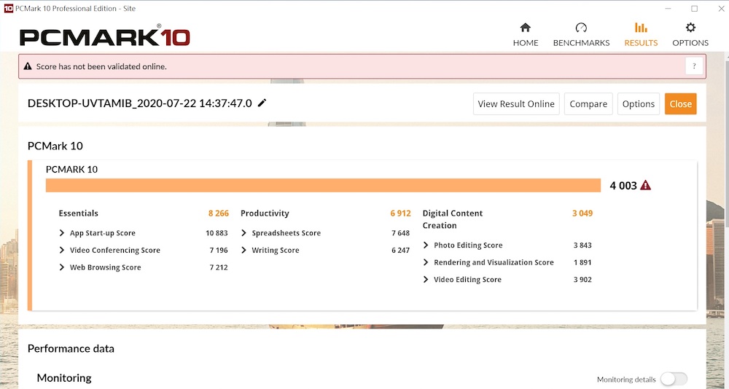The width and height of the screenshot is (729, 389).
Task: Click the Digital Content Creation heading
Action: point(453,219)
